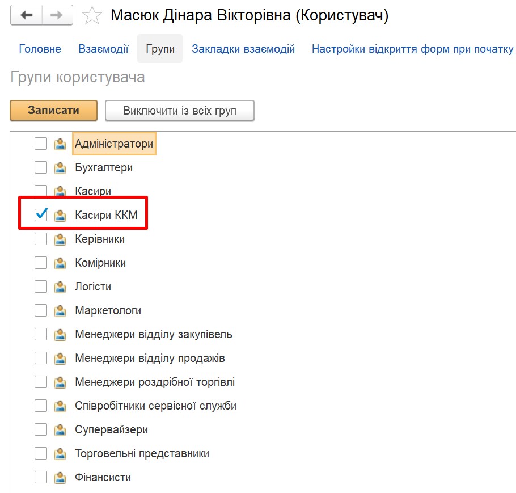516x493 pixels.
Task: Select Менеджери відділу закупівель label
Action: tap(153, 334)
